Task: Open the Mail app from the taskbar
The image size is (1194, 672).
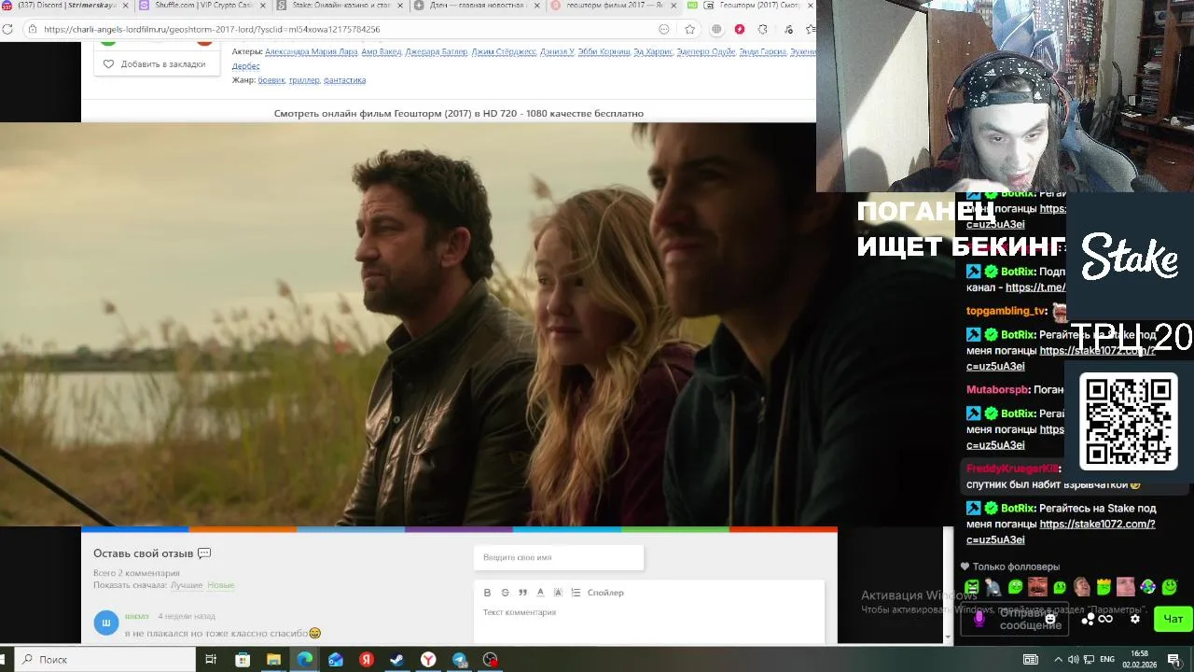Action: [335, 660]
